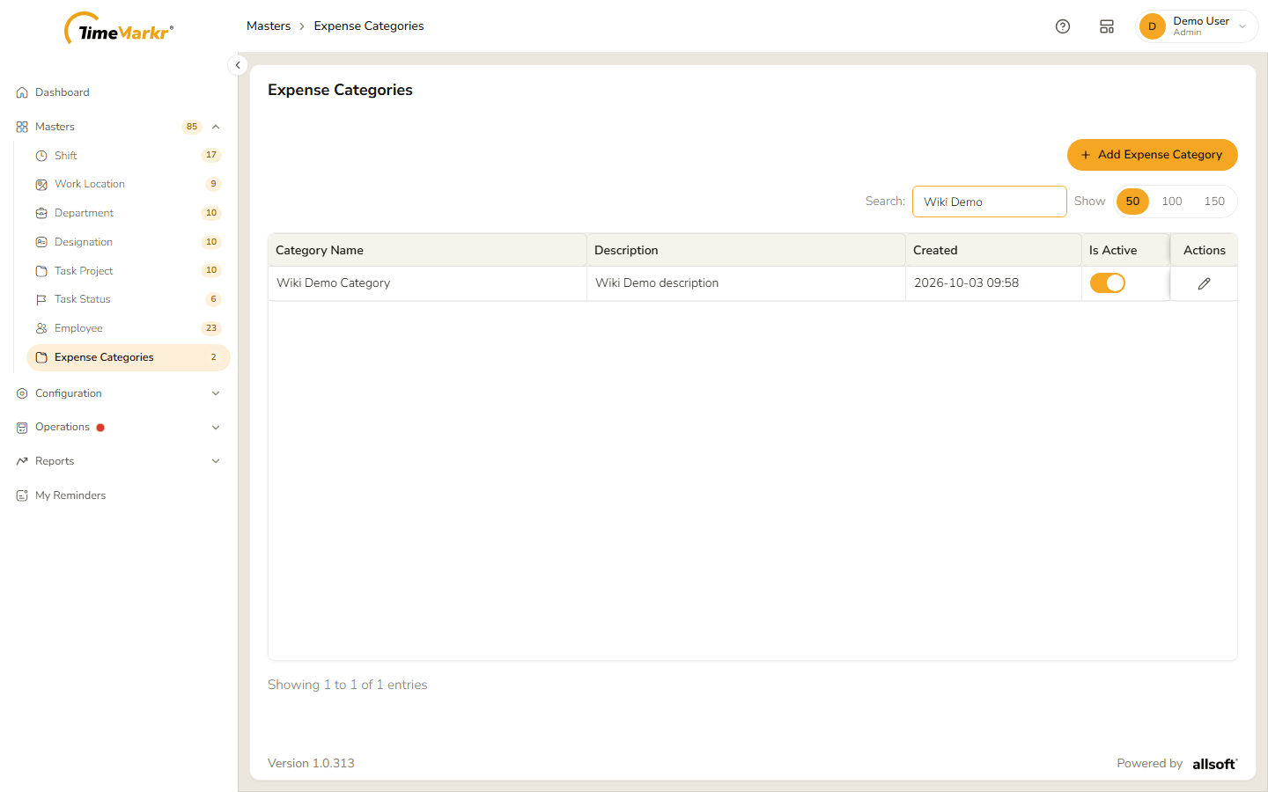The width and height of the screenshot is (1268, 792).
Task: Sort by Is Active column header
Action: pos(1125,250)
